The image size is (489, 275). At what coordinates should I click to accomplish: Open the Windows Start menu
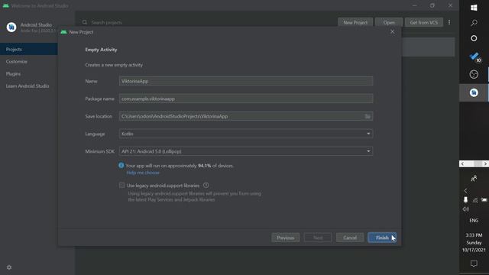point(474,8)
